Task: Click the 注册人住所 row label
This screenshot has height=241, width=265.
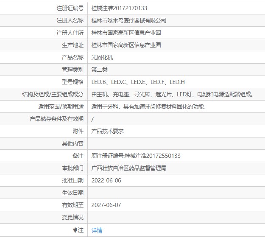Action: (x=70, y=33)
